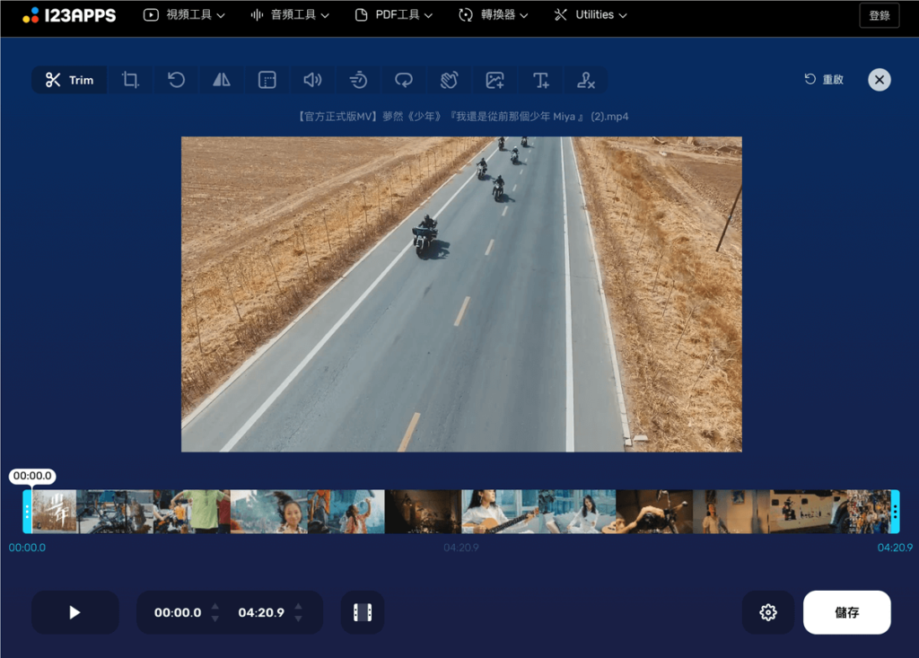Toggle the trim/cut mode filmstrip button
919x658 pixels.
coord(363,612)
